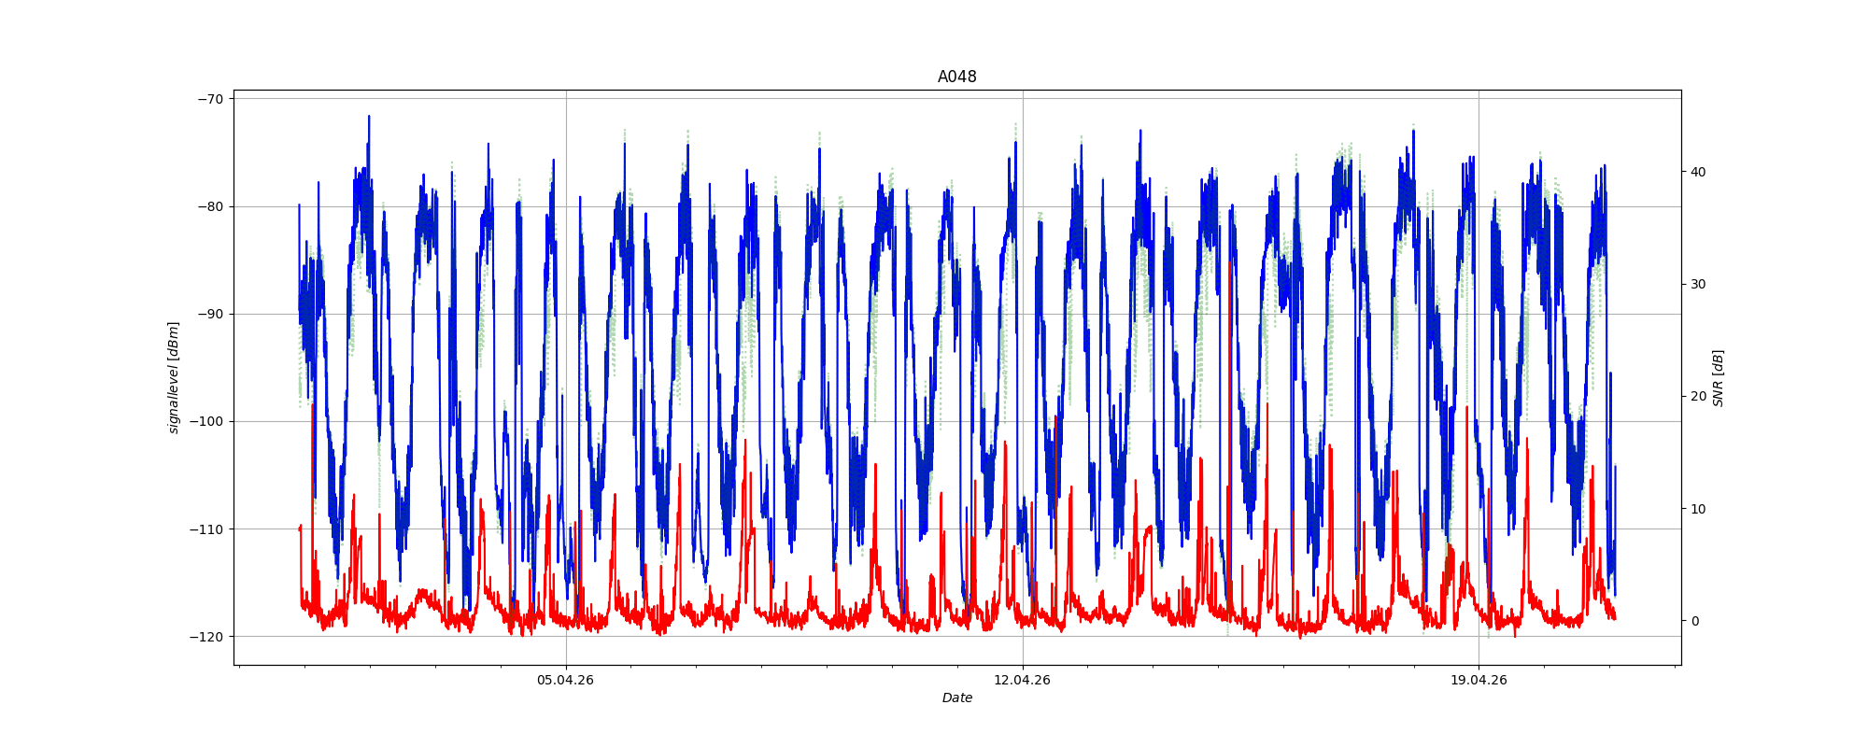Click the 19.04.26 date tick label
This screenshot has height=747, width=1868.
(1479, 680)
